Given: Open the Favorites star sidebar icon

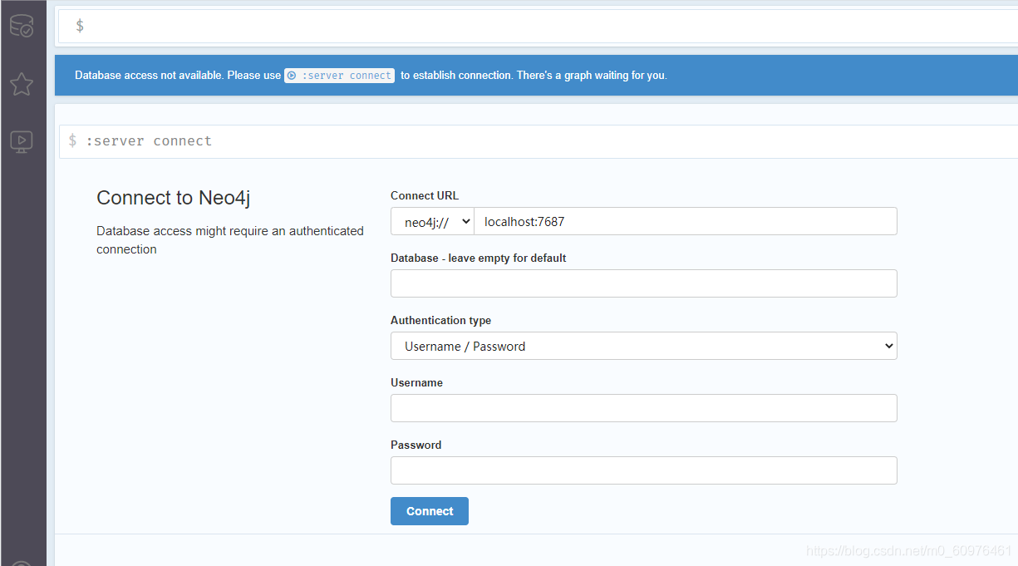Looking at the screenshot, I should [22, 83].
